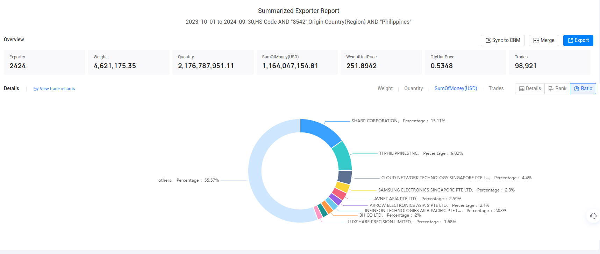Show the Details table view

click(530, 89)
